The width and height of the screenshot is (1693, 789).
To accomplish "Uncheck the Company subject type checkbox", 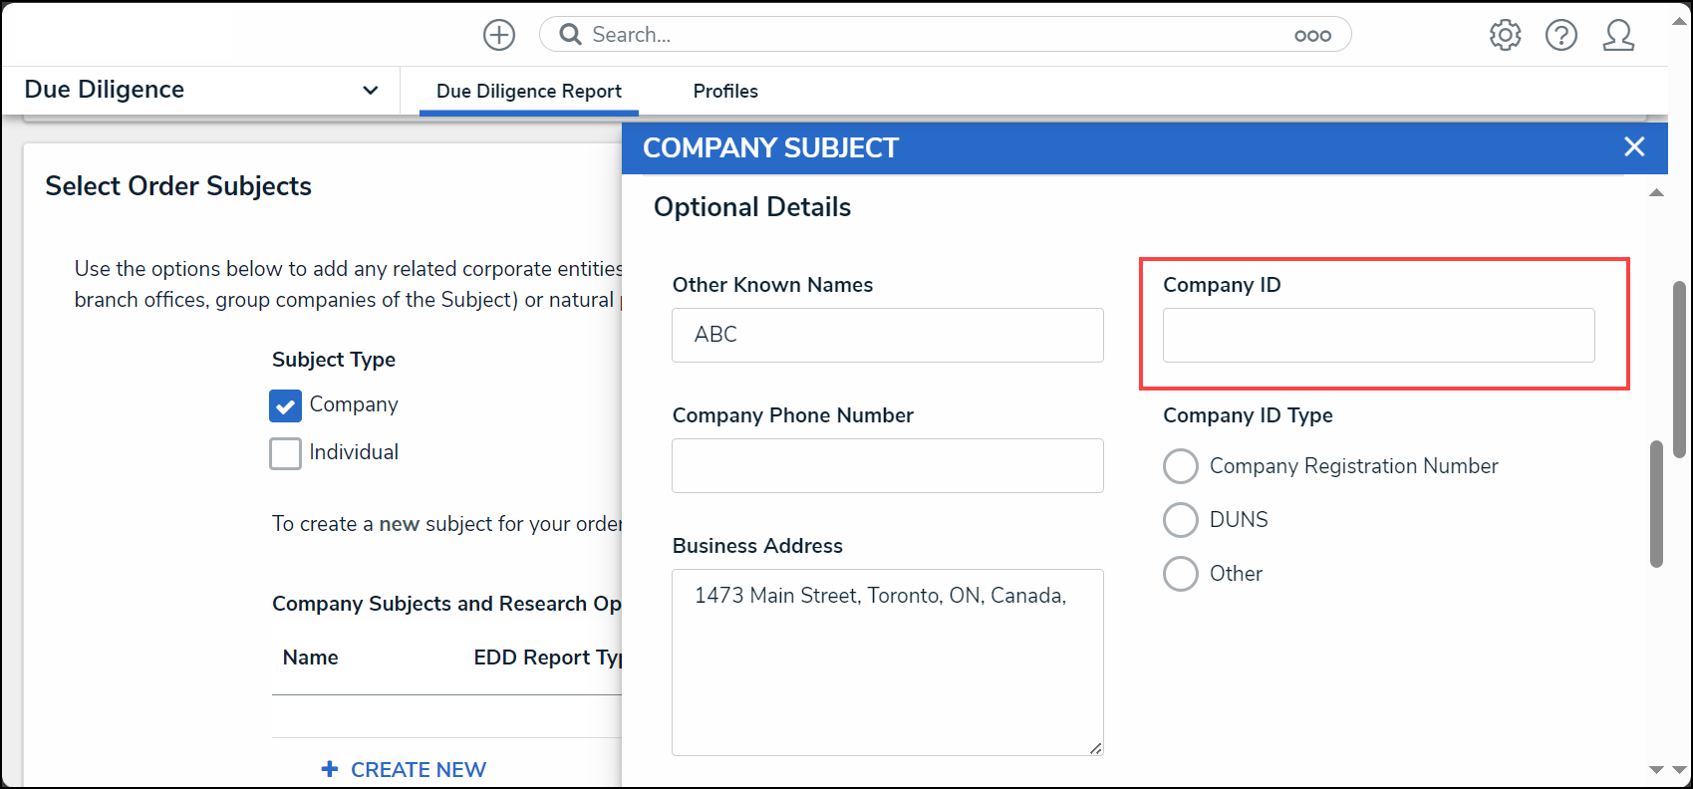I will click(285, 405).
